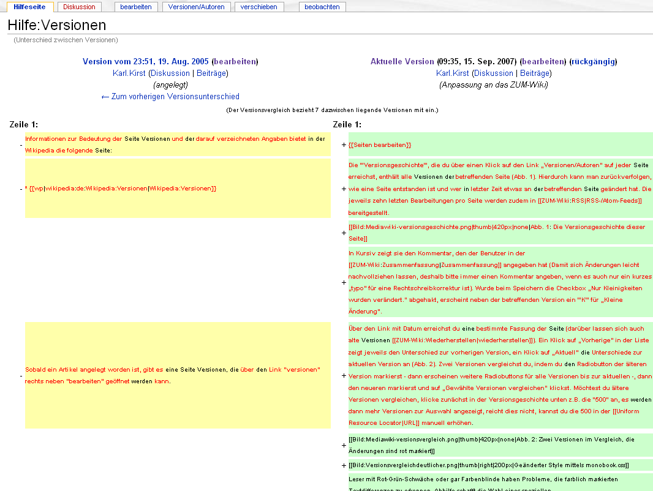Open the Versionen/Autoren tab
This screenshot has height=491, width=653.
197,7
